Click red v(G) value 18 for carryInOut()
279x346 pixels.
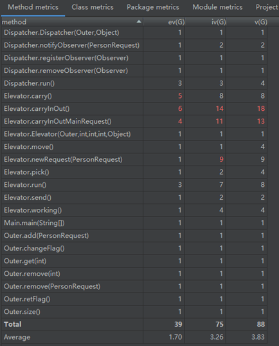tap(261, 109)
